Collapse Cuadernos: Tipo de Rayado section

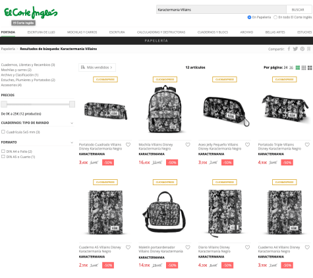[x=72, y=123]
